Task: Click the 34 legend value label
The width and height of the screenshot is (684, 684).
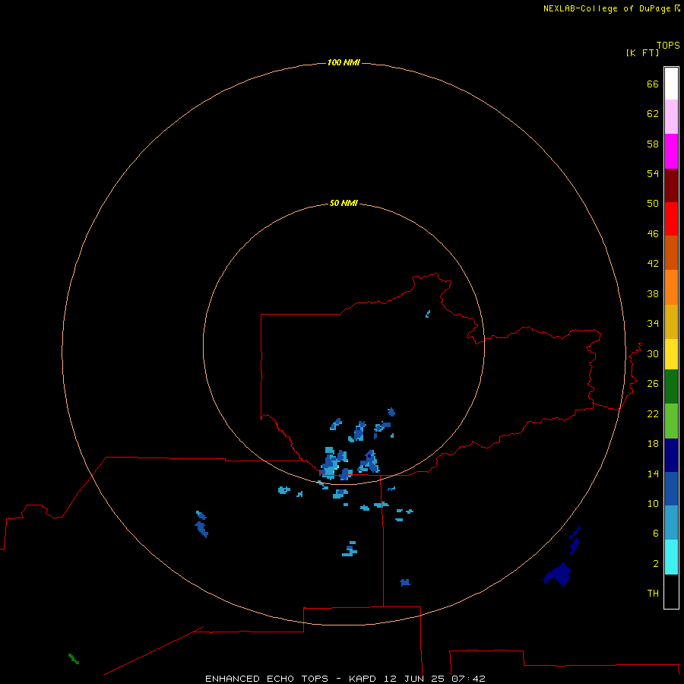Action: 653,323
